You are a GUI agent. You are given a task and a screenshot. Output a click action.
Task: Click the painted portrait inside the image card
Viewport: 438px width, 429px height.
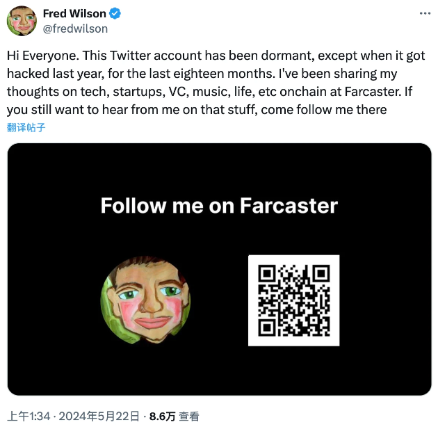145,301
